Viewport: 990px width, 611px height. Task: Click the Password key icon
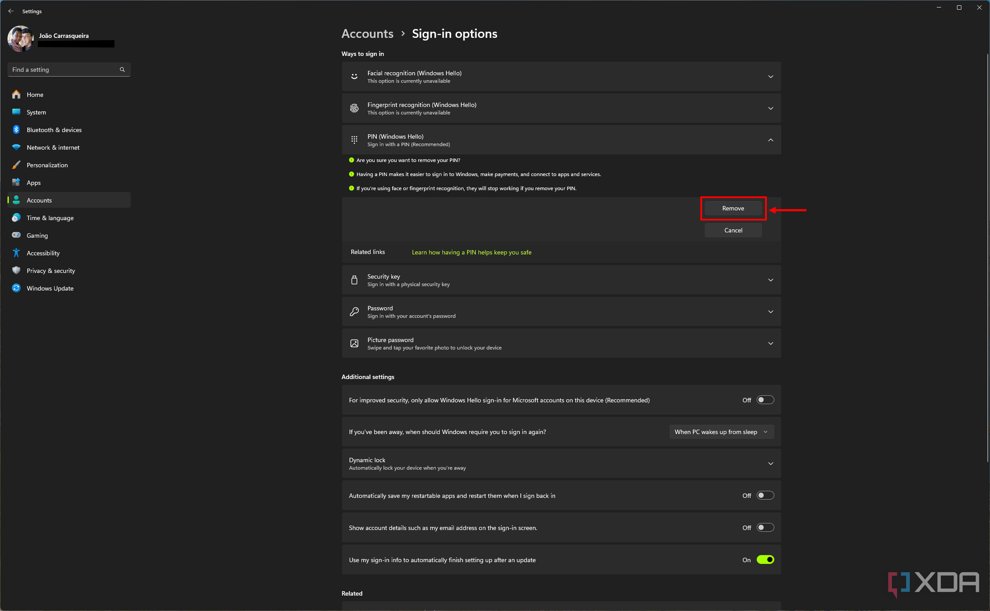[x=354, y=312]
